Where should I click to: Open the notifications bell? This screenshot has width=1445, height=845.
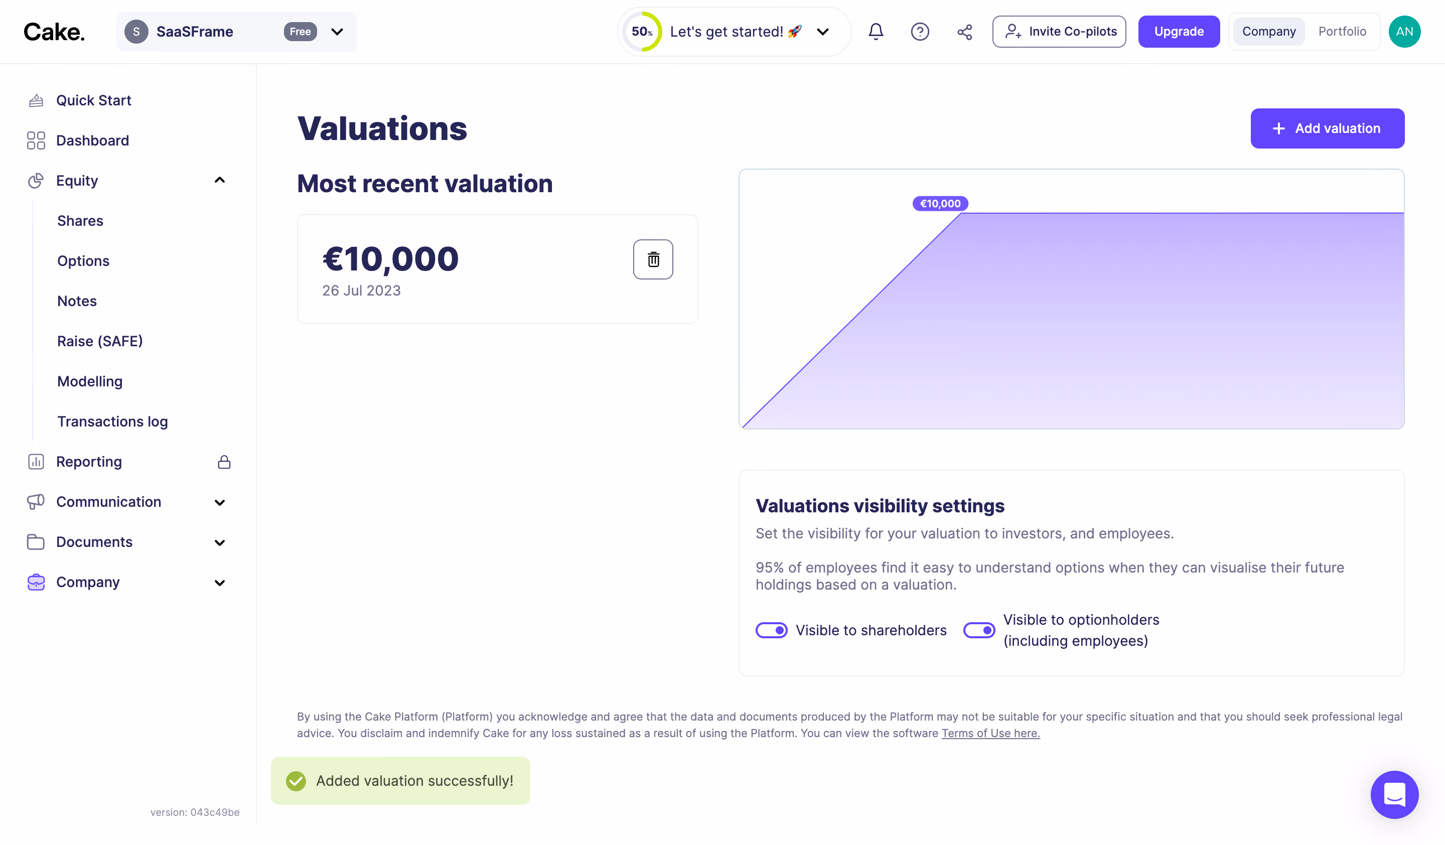click(876, 32)
